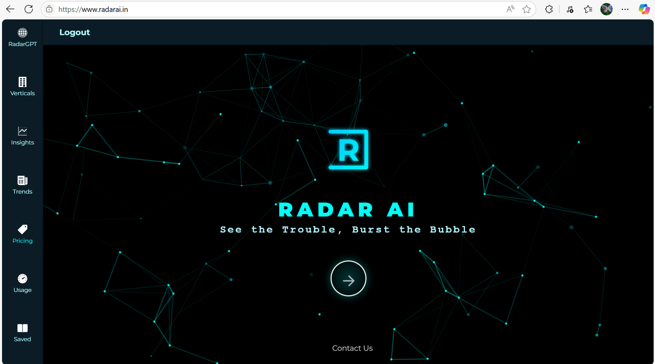Click the Radar AI R logo

tap(348, 149)
